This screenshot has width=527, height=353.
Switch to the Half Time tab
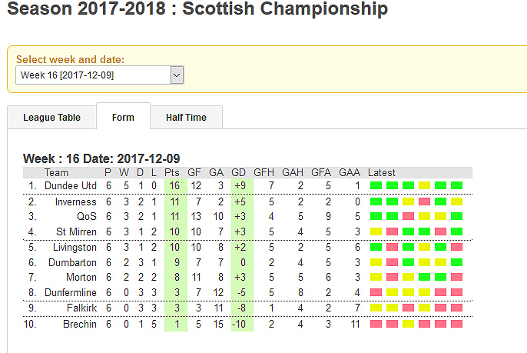[x=186, y=118]
